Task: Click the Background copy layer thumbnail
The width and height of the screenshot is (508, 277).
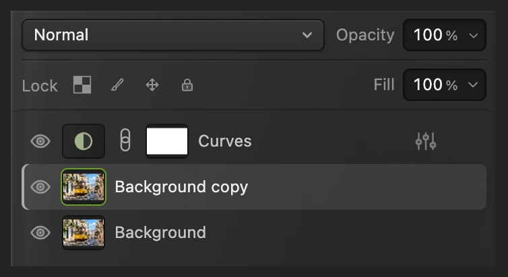Action: click(84, 187)
